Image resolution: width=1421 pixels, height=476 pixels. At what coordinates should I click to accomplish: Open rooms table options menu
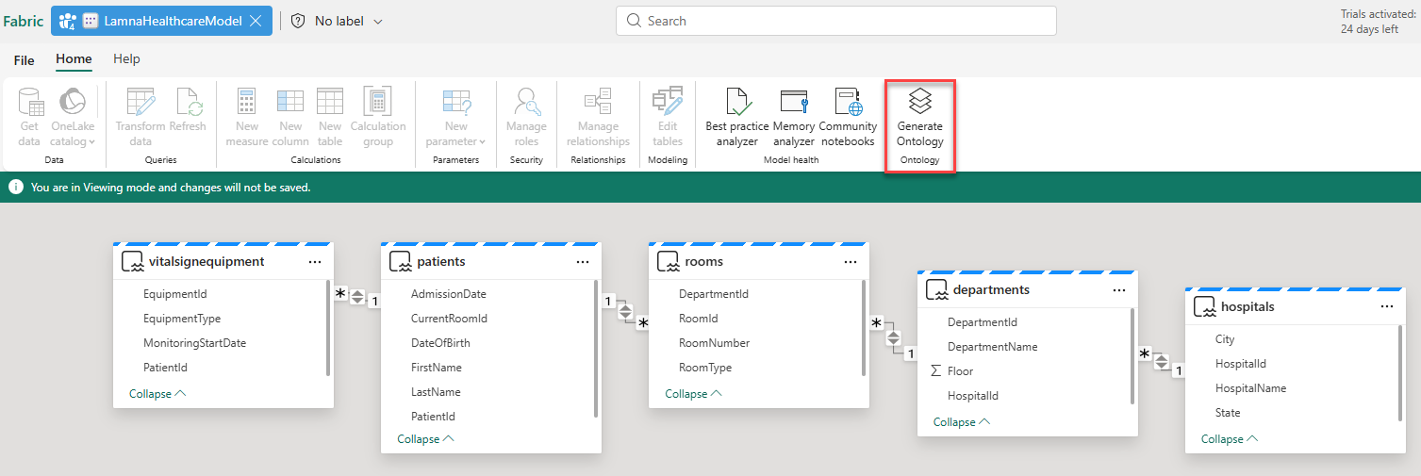click(x=851, y=262)
